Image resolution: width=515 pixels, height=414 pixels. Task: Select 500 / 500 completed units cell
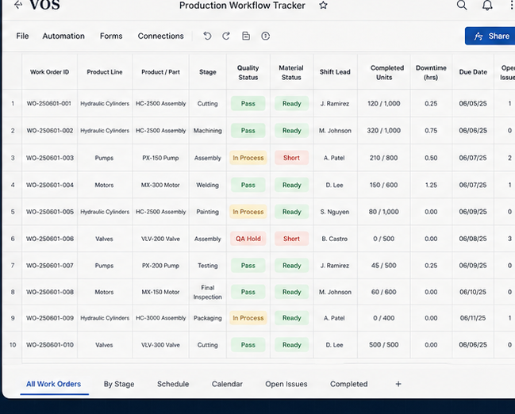tap(384, 345)
